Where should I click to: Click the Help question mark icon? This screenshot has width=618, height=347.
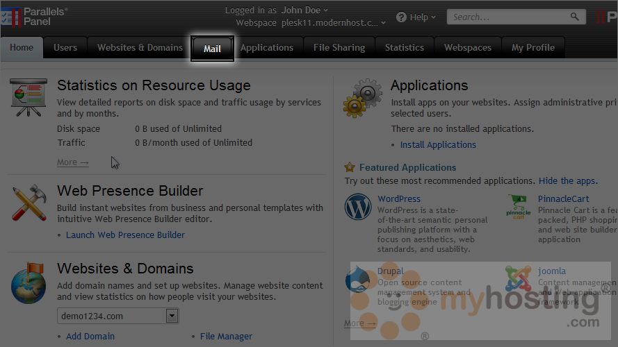pos(401,17)
